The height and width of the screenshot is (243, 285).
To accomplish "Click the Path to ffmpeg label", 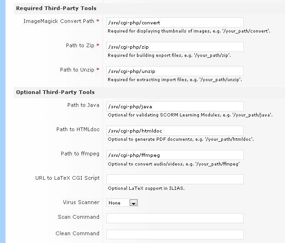I will pos(80,154).
